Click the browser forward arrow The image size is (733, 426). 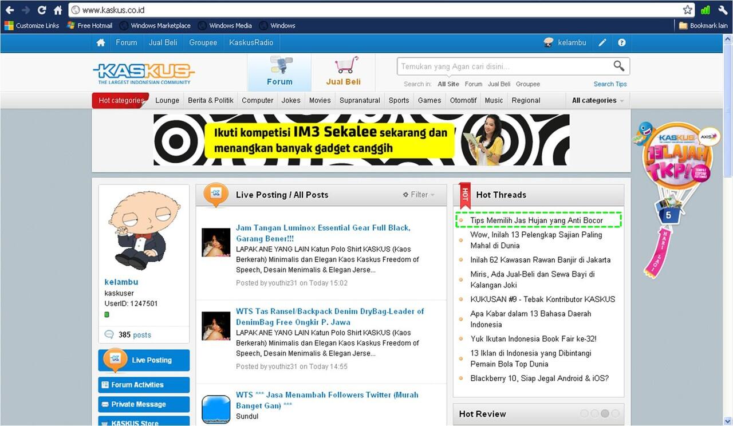26,10
